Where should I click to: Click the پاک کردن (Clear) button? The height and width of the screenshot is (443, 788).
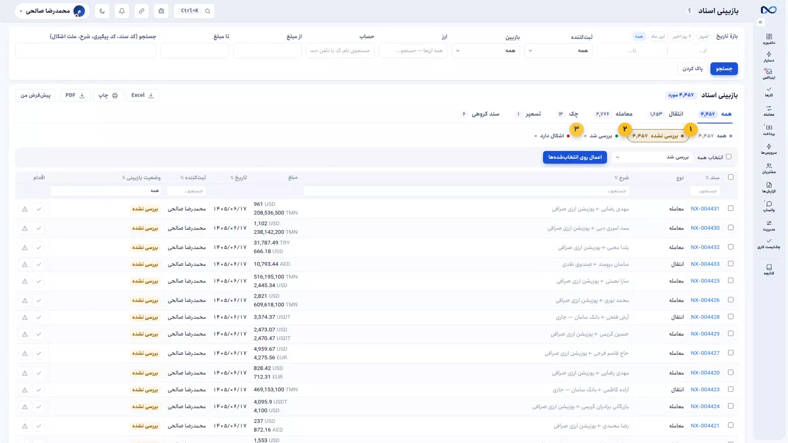(692, 68)
